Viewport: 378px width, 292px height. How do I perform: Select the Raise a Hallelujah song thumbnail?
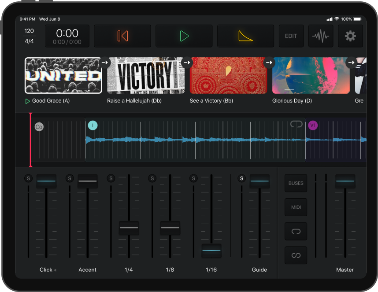click(x=146, y=76)
